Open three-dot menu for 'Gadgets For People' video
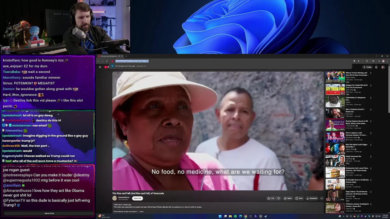Image resolution: width=390 pixels, height=219 pixels. [371, 85]
